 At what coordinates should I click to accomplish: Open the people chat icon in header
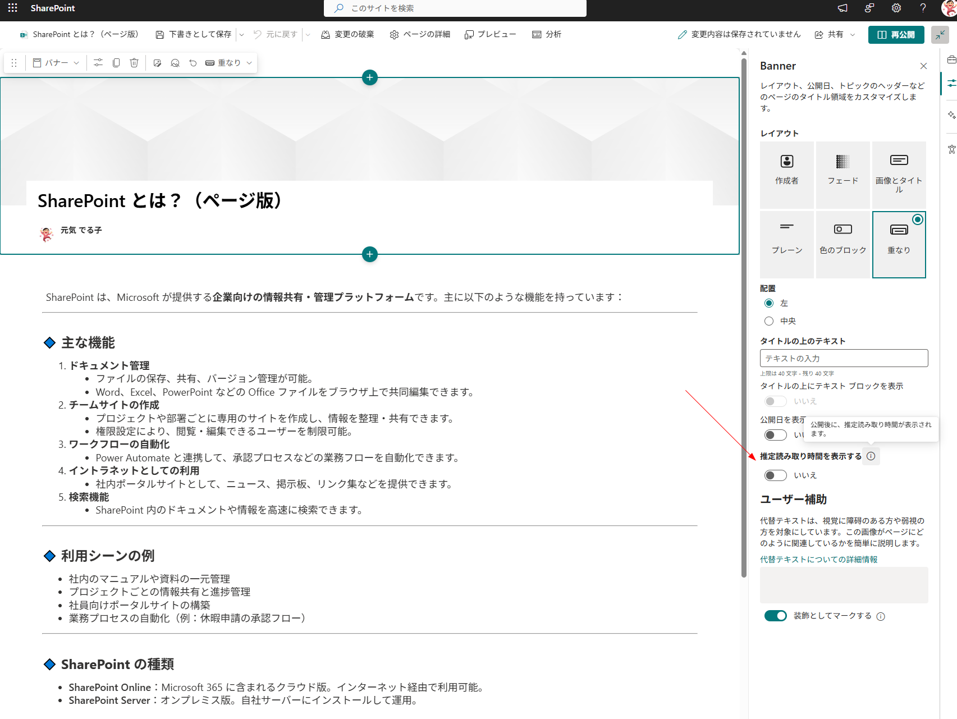click(869, 8)
